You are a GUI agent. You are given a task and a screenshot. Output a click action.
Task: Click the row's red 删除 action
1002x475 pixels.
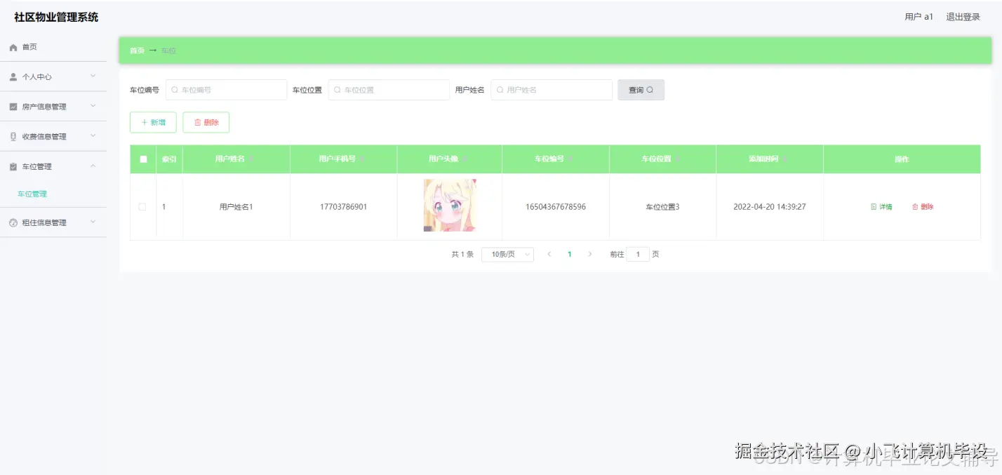tap(923, 207)
